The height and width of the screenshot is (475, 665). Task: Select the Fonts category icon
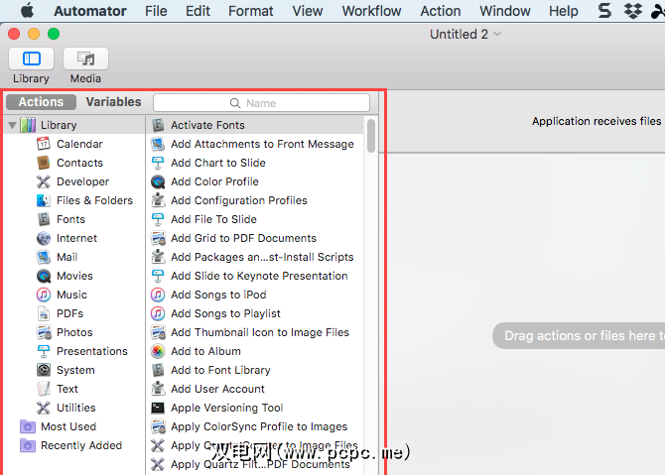44,219
